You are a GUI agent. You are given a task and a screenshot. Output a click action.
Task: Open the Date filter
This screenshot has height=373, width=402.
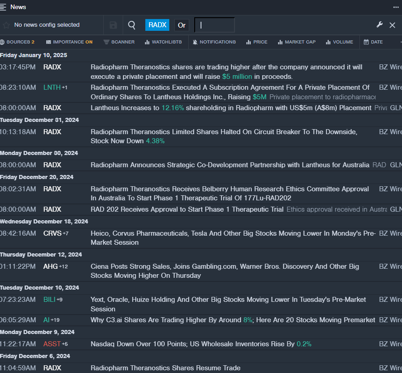pos(373,42)
